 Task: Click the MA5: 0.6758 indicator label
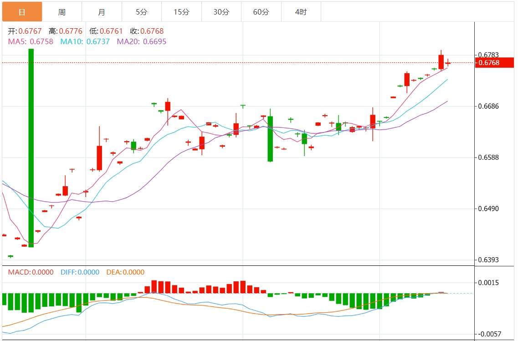pyautogui.click(x=31, y=41)
